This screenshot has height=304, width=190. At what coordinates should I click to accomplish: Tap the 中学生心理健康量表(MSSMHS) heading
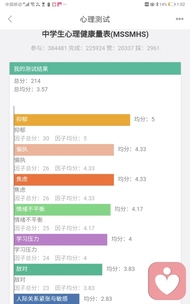pyautogui.click(x=95, y=34)
